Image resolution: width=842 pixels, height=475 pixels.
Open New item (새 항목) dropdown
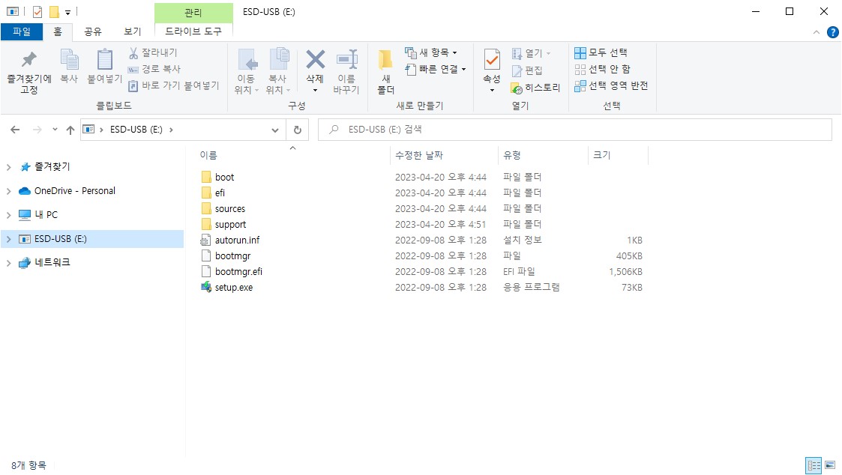tap(430, 52)
